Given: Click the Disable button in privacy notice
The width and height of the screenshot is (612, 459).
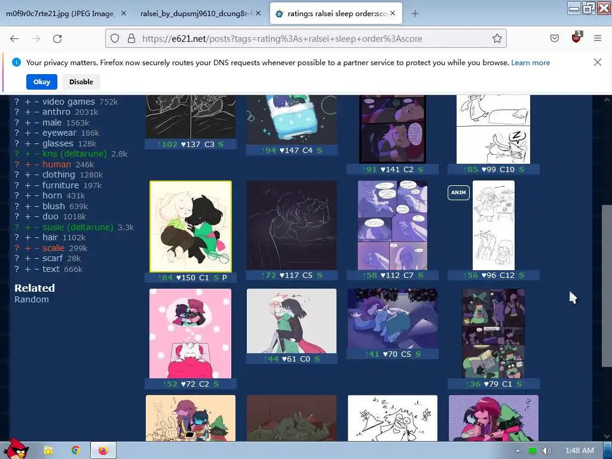Looking at the screenshot, I should [81, 82].
